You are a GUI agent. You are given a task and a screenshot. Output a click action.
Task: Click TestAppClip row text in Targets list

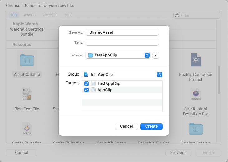[x=109, y=84]
